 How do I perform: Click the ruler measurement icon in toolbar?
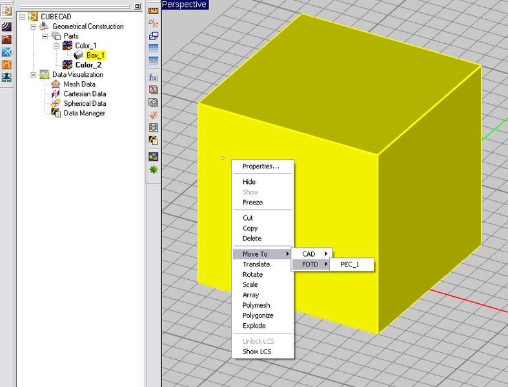tap(154, 11)
